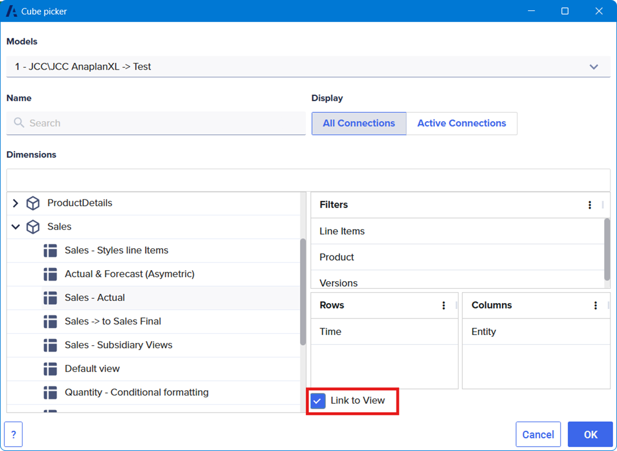Click the ProductDetails cube icon

pos(33,203)
